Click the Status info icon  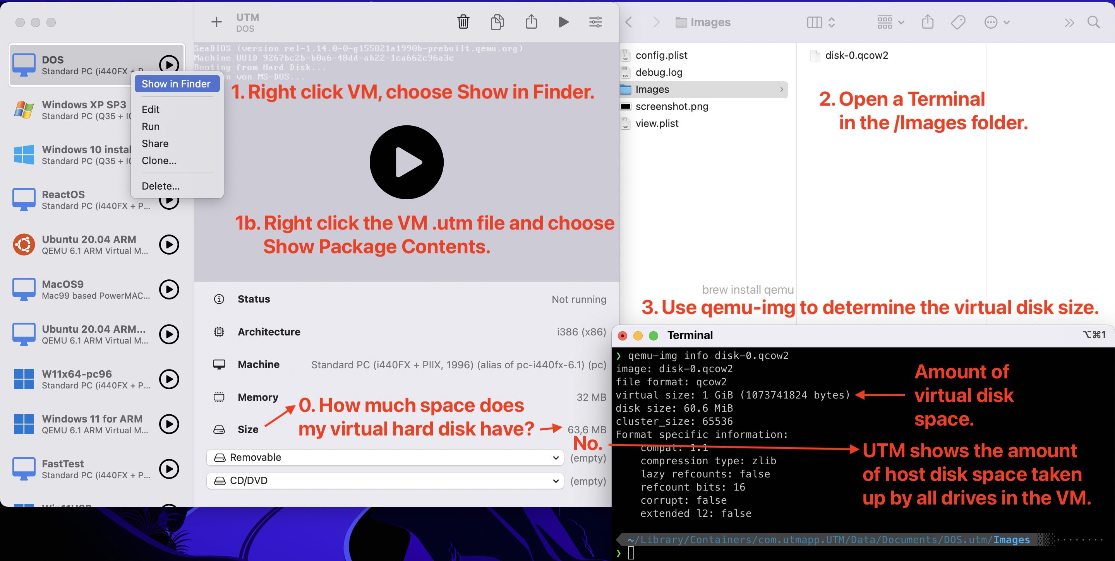pos(219,299)
